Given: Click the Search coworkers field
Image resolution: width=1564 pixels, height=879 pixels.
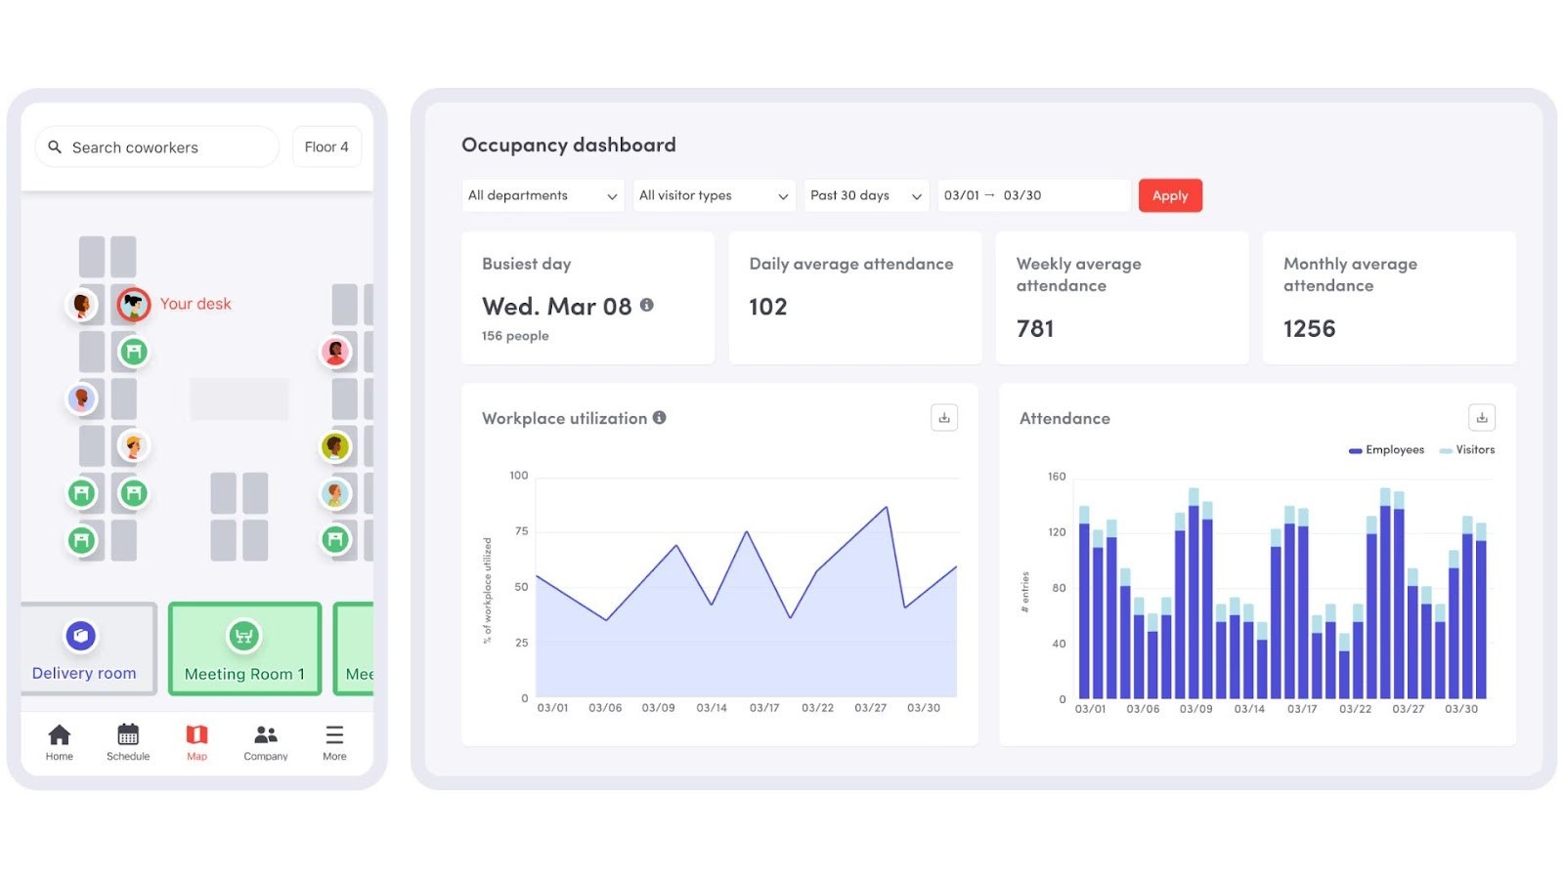Looking at the screenshot, I should tap(156, 146).
